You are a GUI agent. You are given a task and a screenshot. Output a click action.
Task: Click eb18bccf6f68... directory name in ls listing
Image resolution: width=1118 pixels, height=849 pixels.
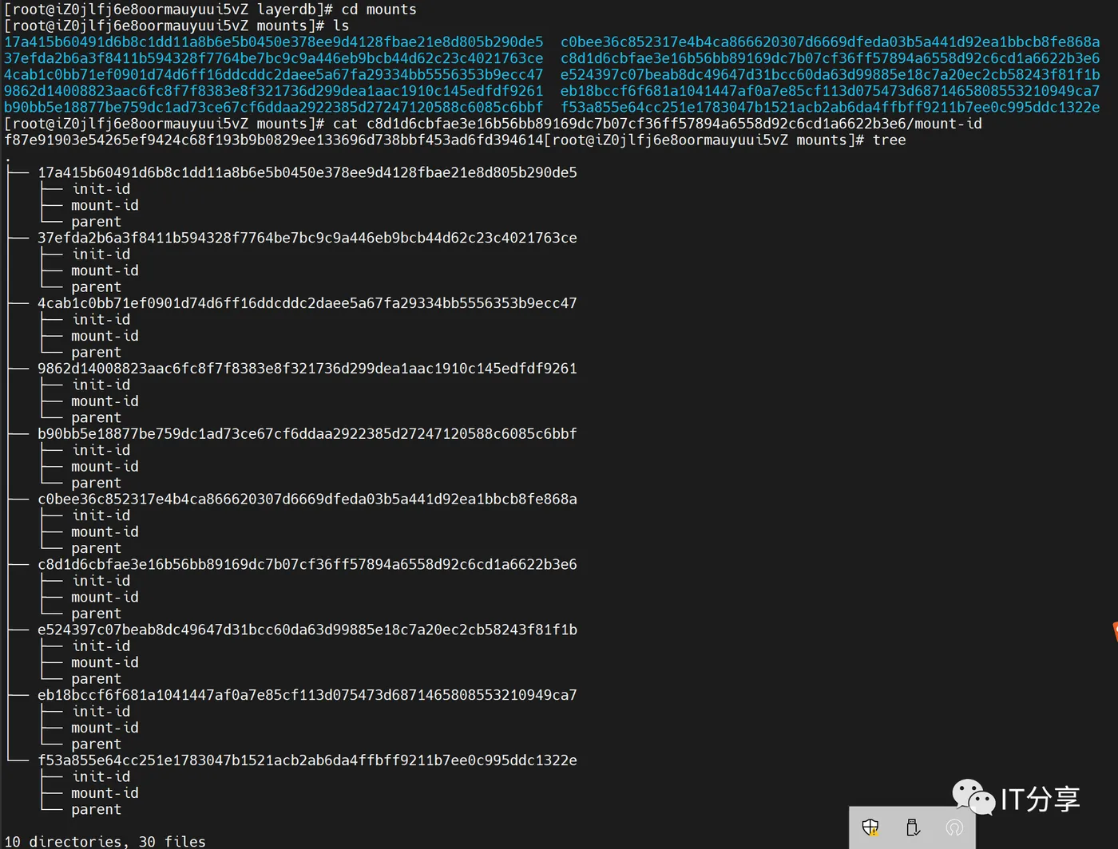pyautogui.click(x=830, y=91)
